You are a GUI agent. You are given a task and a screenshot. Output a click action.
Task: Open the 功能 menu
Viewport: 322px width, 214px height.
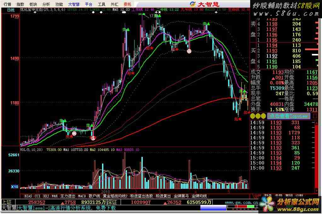click(59, 4)
